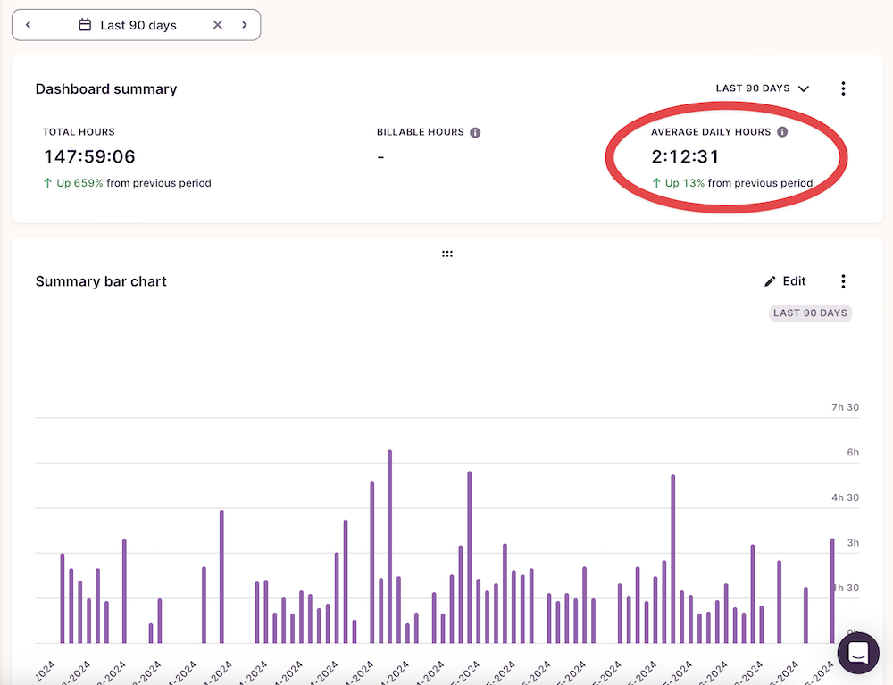Open the chat support widget
The width and height of the screenshot is (893, 685).
(x=858, y=653)
